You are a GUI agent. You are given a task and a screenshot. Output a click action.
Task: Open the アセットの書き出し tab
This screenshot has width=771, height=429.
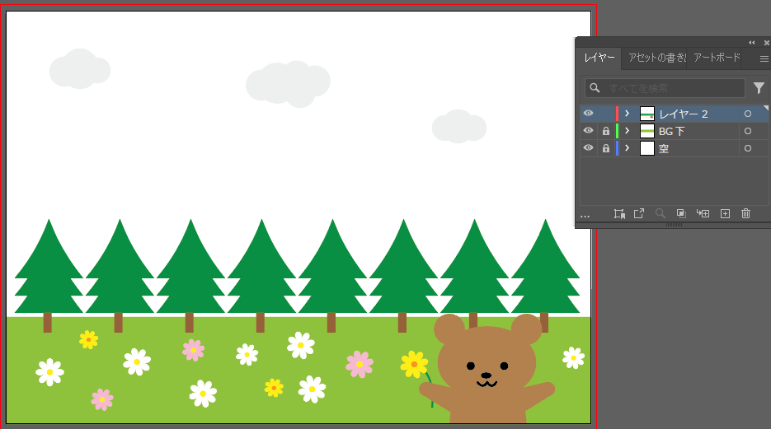click(x=656, y=58)
